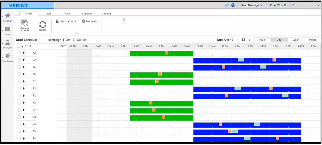Click the Refresh arrows icon in ribbon

43,24
